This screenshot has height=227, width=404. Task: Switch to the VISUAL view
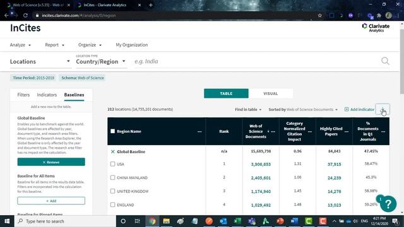coord(271,93)
